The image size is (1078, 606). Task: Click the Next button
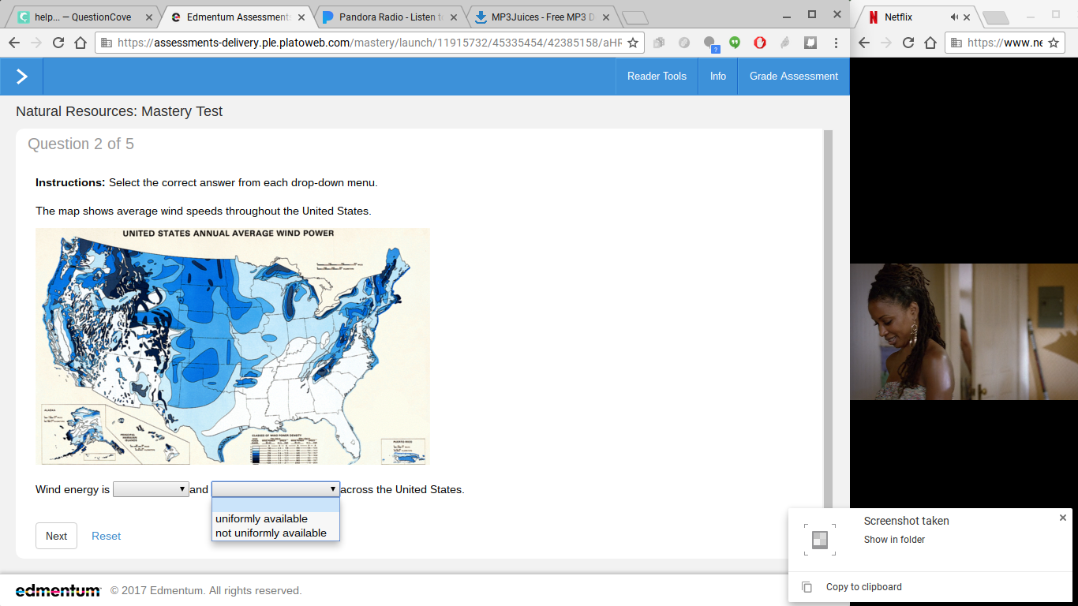point(56,536)
